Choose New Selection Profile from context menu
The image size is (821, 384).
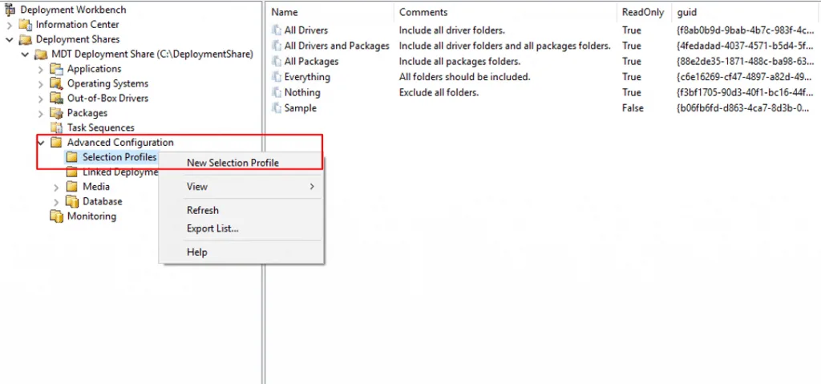(233, 163)
